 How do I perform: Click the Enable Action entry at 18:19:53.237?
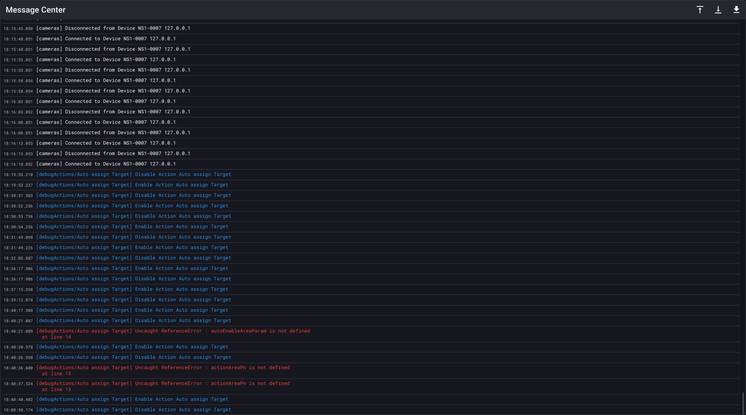tap(132, 185)
